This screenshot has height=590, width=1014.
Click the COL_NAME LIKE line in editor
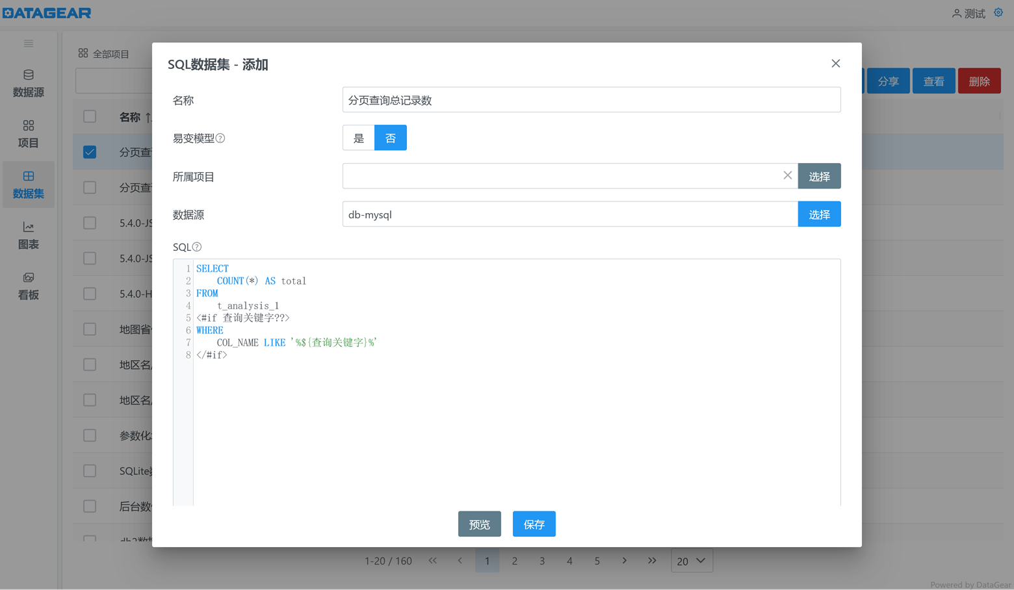[297, 342]
